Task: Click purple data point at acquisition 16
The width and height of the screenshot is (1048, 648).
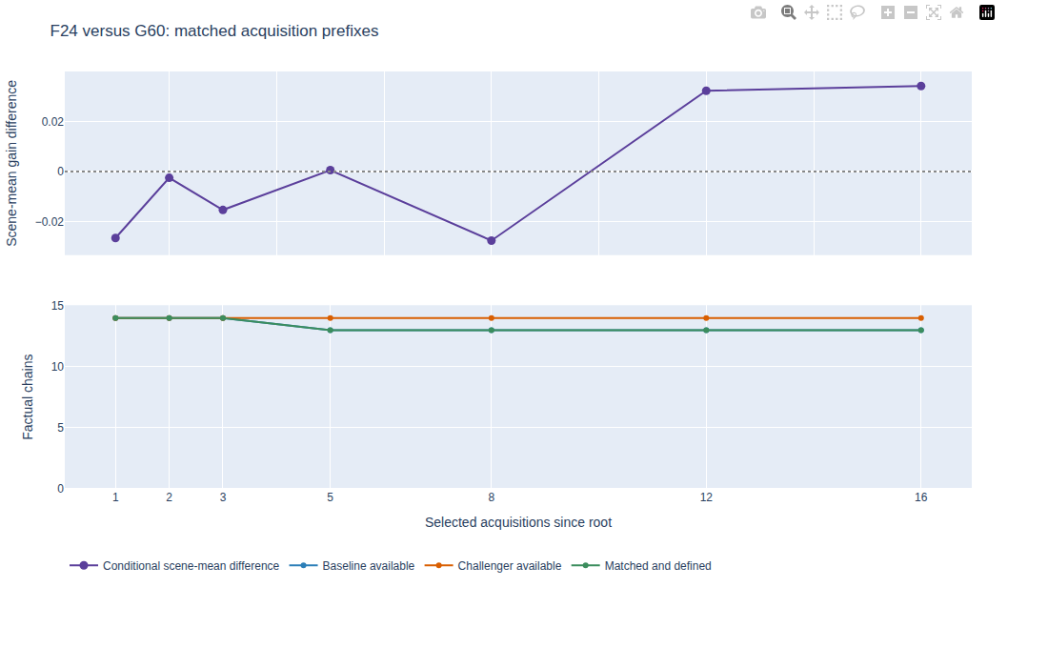Action: coord(921,87)
